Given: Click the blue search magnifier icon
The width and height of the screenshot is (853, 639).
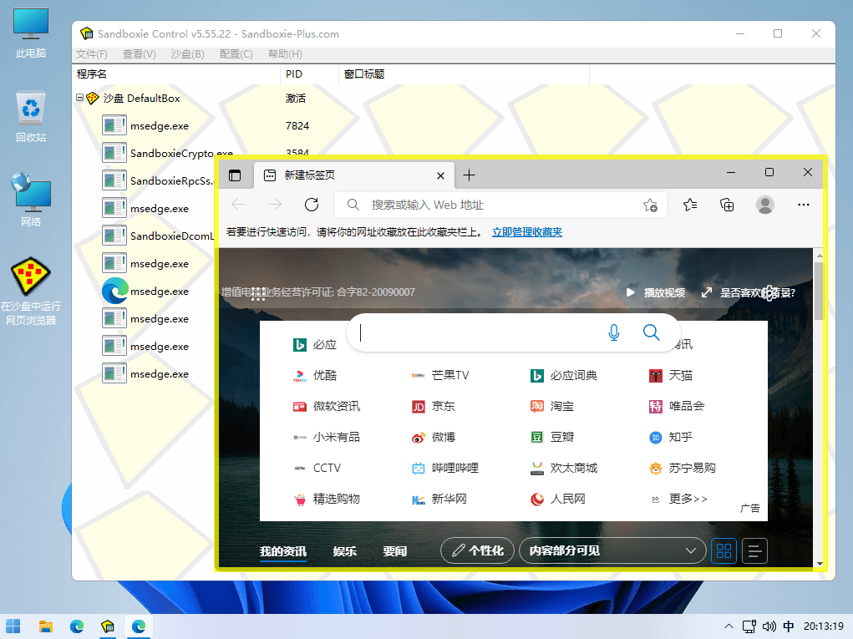Looking at the screenshot, I should pos(651,332).
